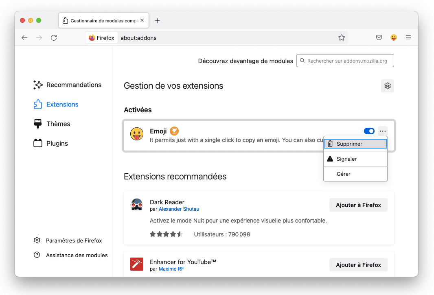Click the 'Activées' section heading

pyautogui.click(x=138, y=110)
